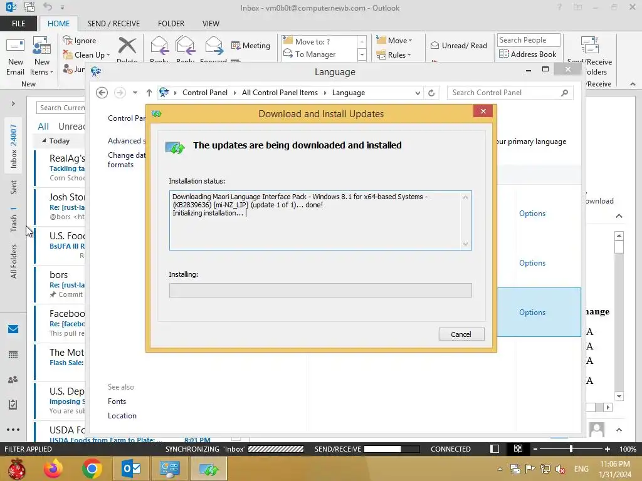This screenshot has width=642, height=481.
Task: Click the Meeting reply button
Action: click(x=251, y=45)
